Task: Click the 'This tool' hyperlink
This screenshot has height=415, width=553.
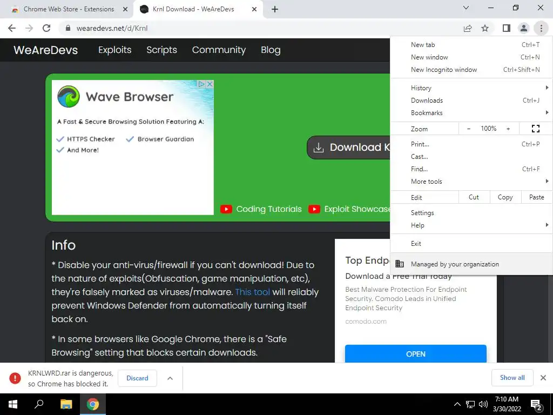Action: [x=253, y=292]
